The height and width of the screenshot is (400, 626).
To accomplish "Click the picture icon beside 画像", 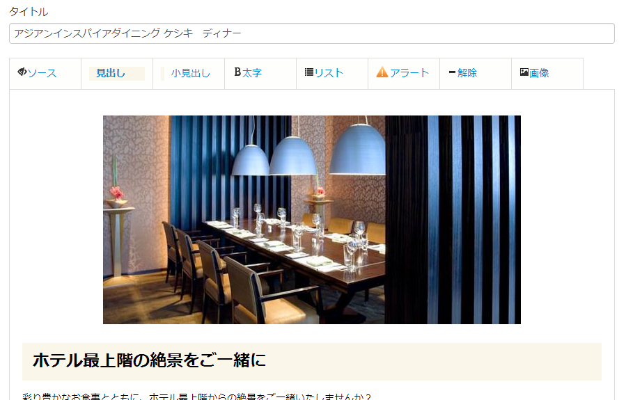I will pyautogui.click(x=524, y=72).
